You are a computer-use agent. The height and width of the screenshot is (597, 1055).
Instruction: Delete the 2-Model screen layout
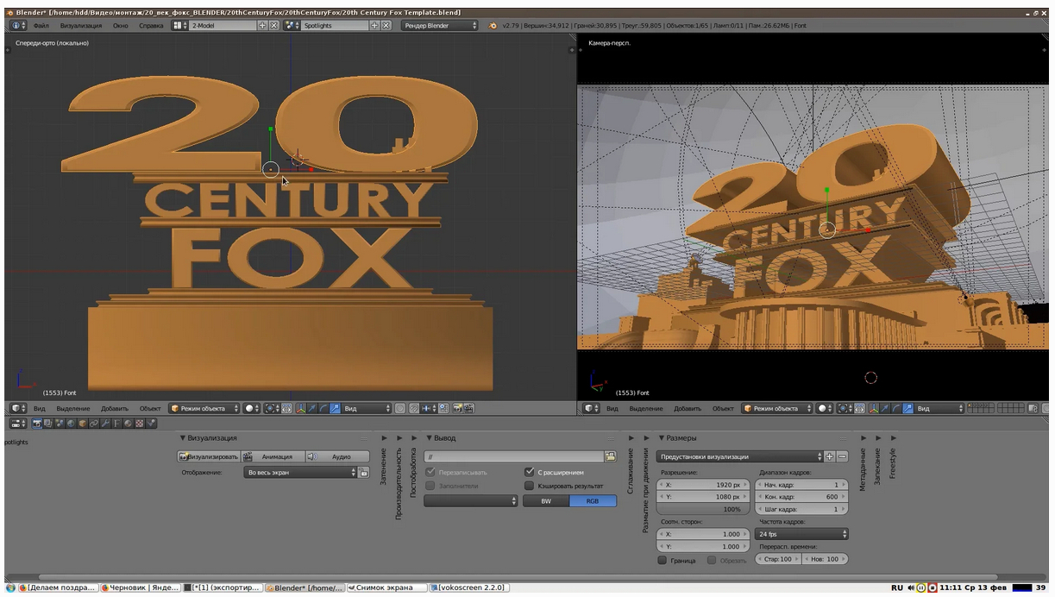tap(274, 26)
